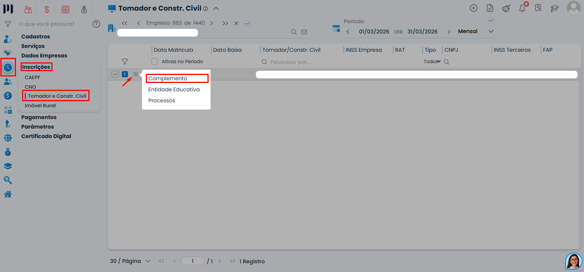The width and height of the screenshot is (584, 272).
Task: Open the clock icon in sidebar
Action: (x=8, y=67)
